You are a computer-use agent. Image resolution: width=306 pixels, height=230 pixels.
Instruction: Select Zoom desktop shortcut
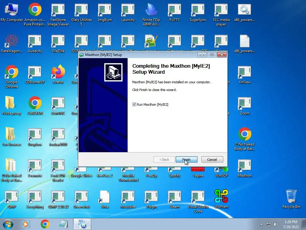tap(244, 106)
